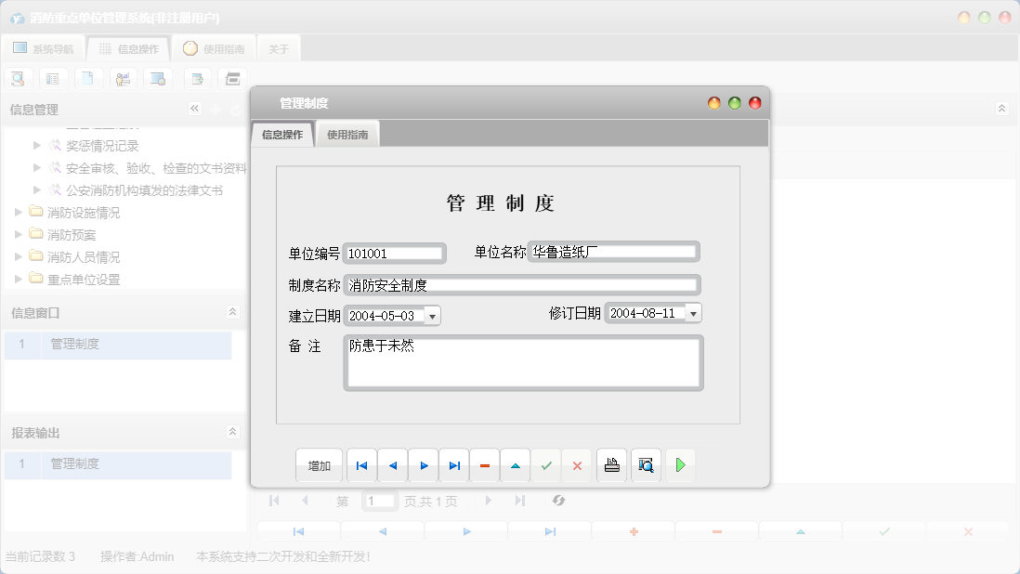Click the green run arrow in the dialog
Viewport: 1020px width, 574px height.
[x=680, y=465]
